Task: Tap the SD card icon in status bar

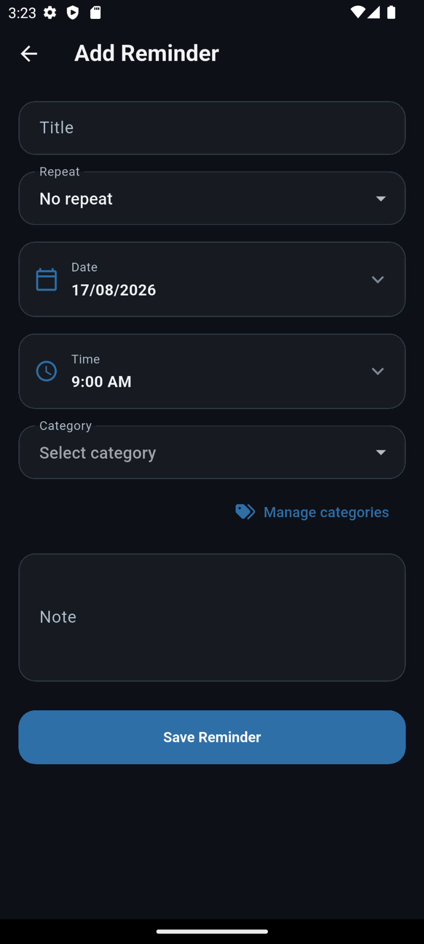Action: [x=95, y=12]
